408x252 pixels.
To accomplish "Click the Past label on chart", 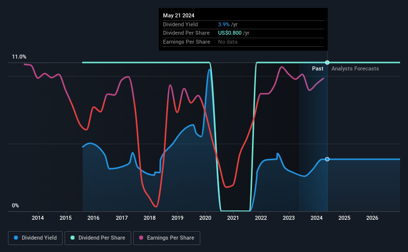I will (318, 68).
